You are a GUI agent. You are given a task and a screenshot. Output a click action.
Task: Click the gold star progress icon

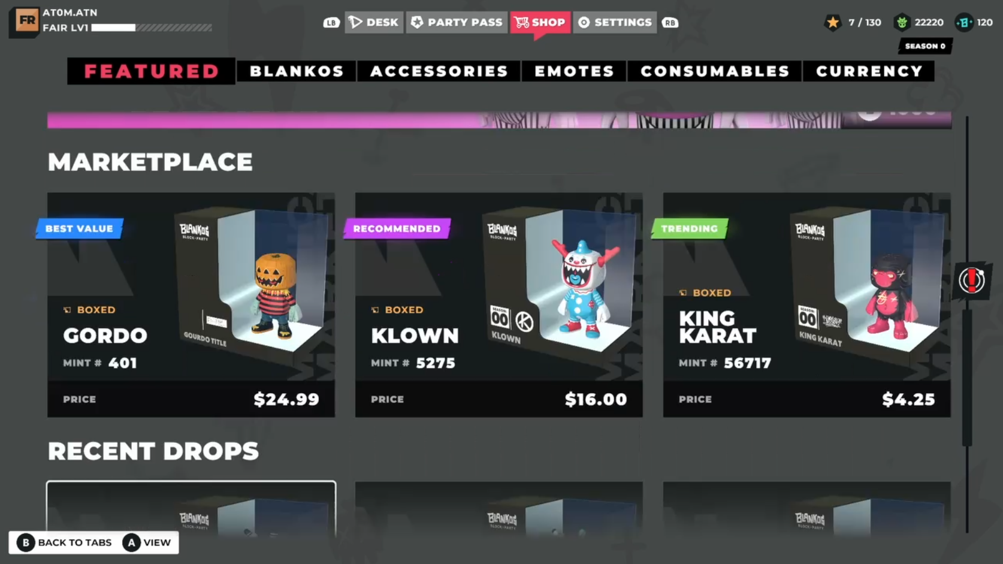pyautogui.click(x=833, y=23)
